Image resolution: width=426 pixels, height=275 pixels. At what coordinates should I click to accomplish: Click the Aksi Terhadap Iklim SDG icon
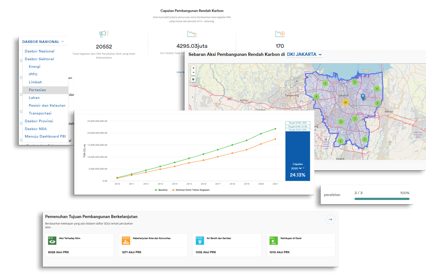tap(52, 241)
